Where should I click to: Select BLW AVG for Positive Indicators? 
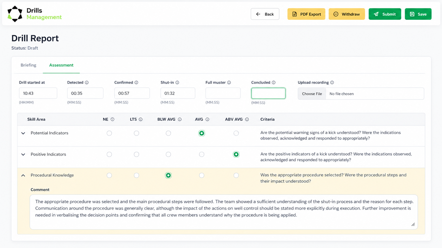[168, 154]
